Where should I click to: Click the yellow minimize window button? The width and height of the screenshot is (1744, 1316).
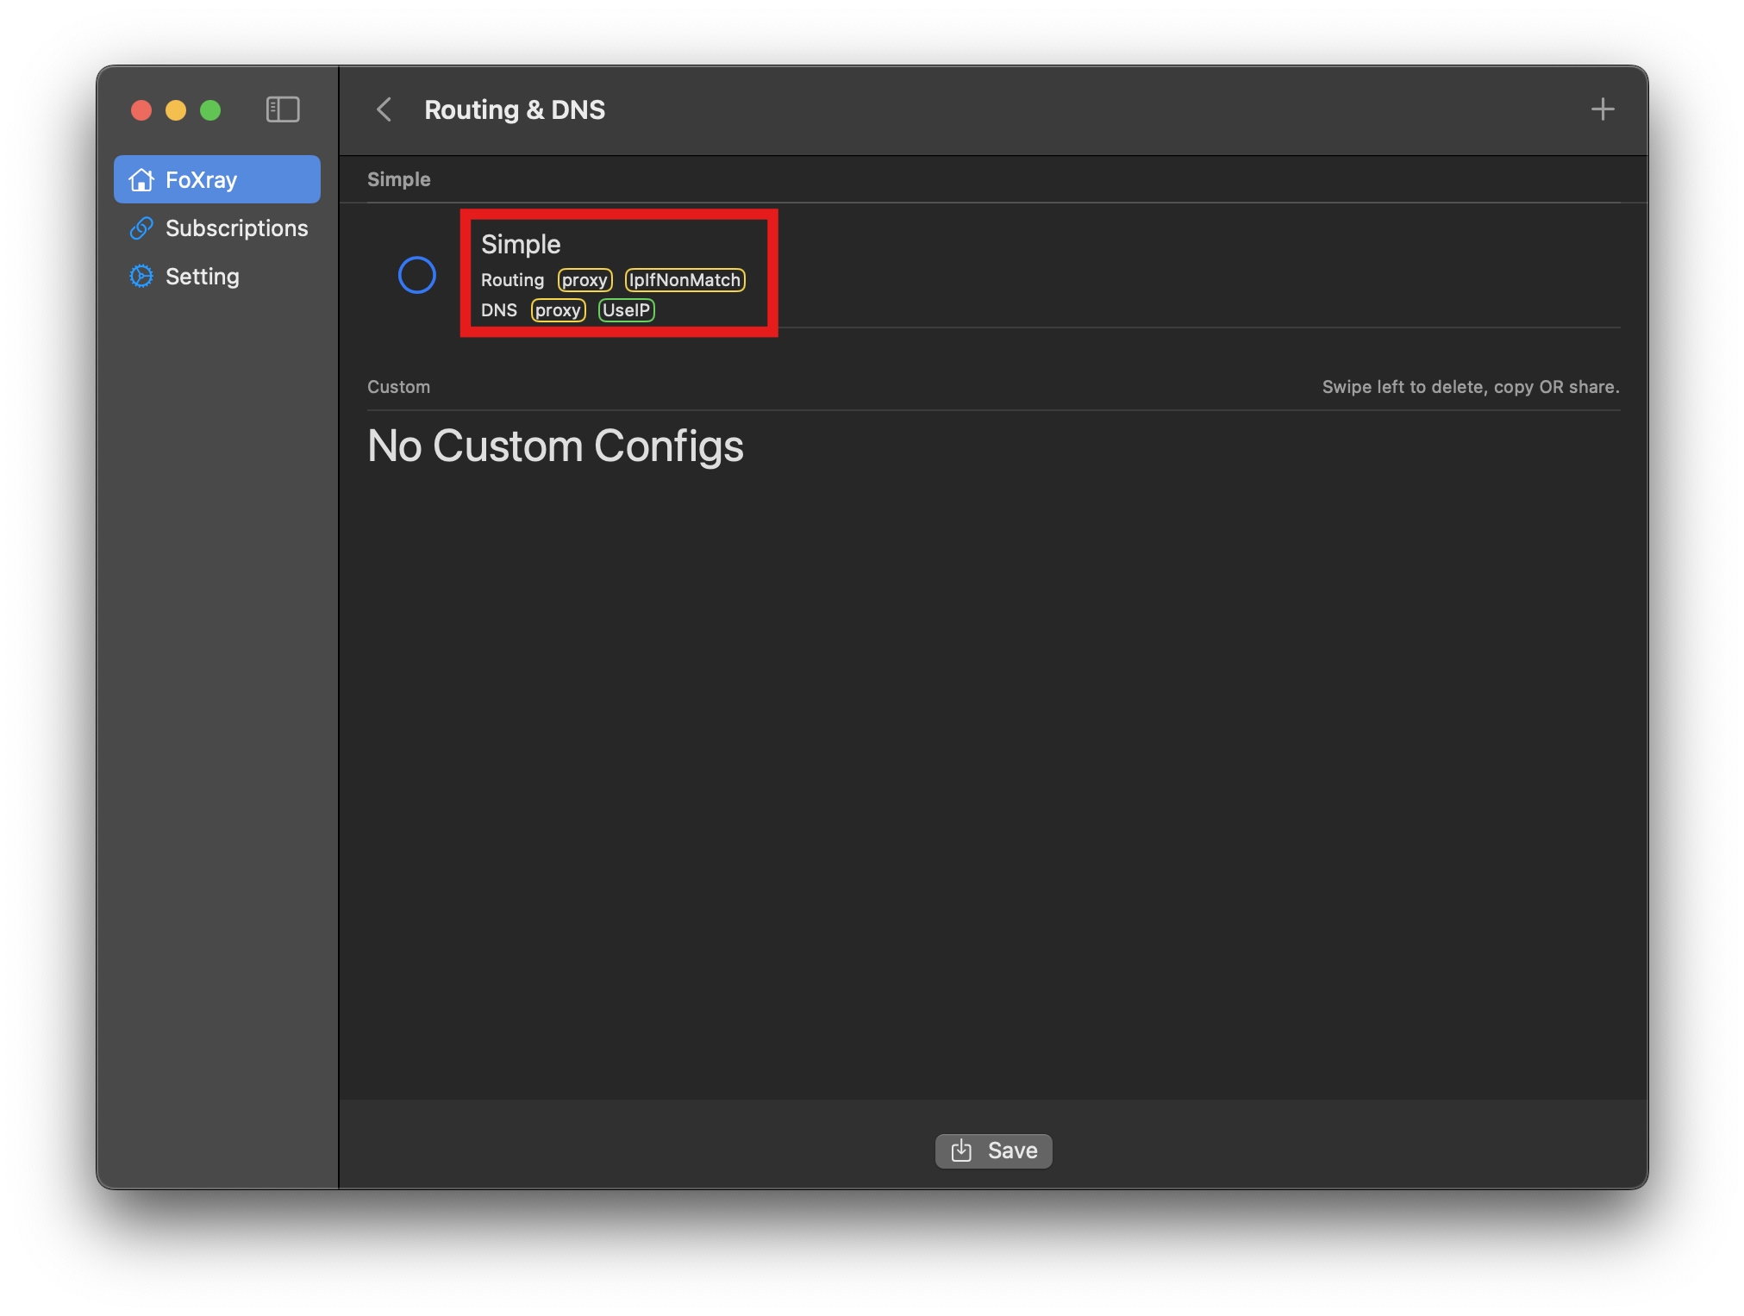tap(176, 110)
